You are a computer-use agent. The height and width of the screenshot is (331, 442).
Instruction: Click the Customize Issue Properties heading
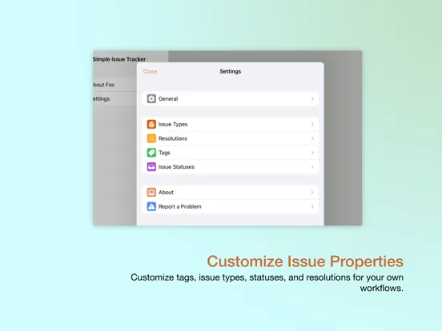point(305,261)
